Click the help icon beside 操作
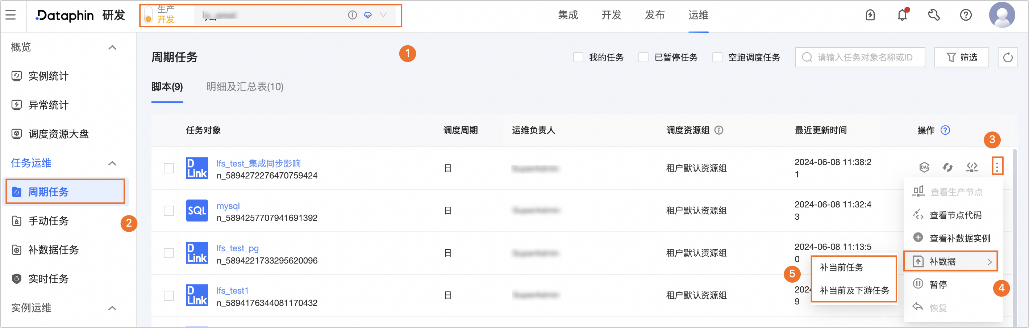The height and width of the screenshot is (328, 1029). 945,130
